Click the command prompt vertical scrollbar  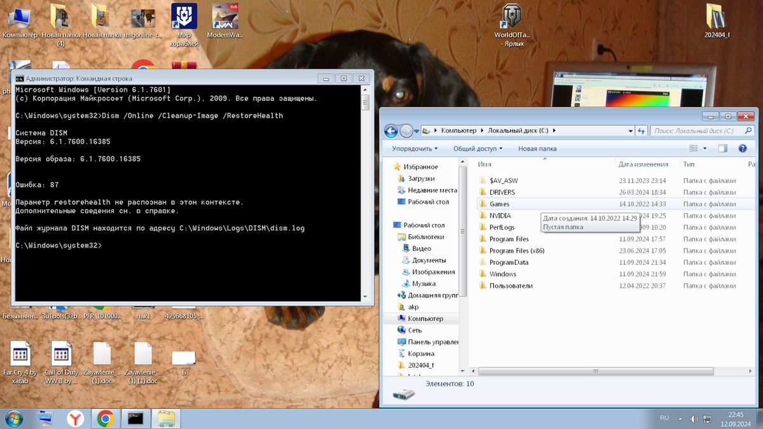click(x=365, y=191)
